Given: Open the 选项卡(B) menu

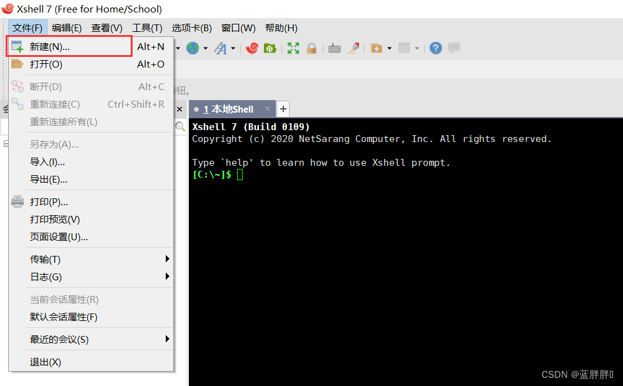Looking at the screenshot, I should pos(191,28).
